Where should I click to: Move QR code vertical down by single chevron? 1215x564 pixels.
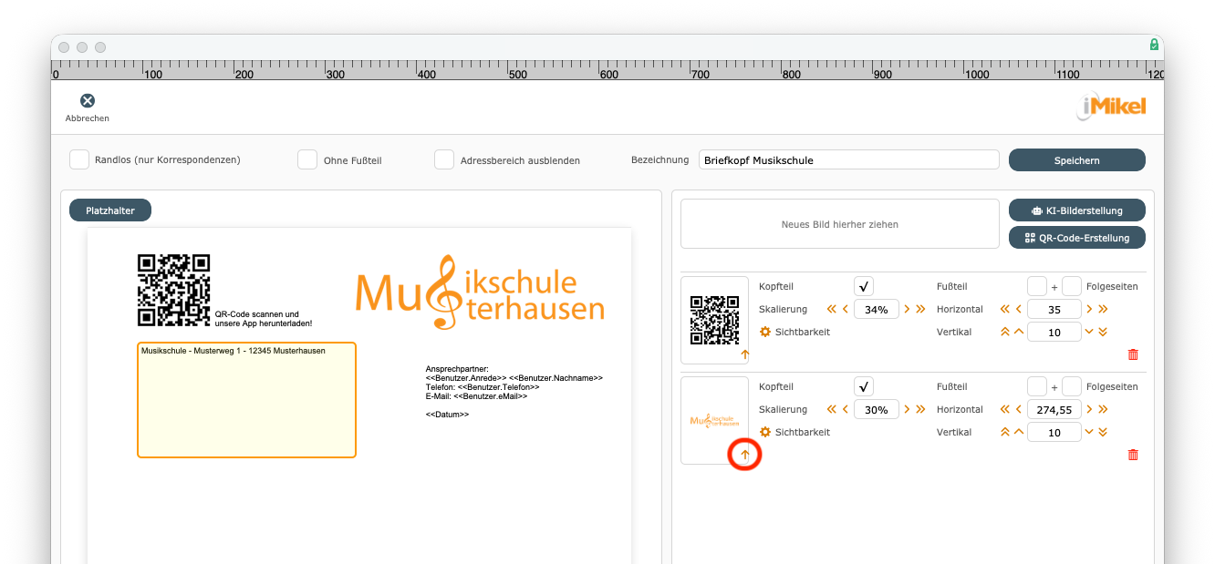point(1089,332)
